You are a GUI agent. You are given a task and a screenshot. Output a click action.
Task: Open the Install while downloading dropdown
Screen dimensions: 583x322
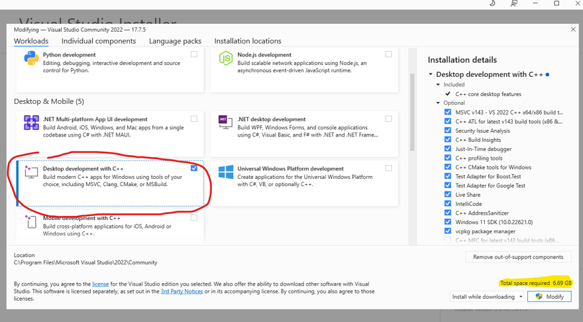(487, 297)
